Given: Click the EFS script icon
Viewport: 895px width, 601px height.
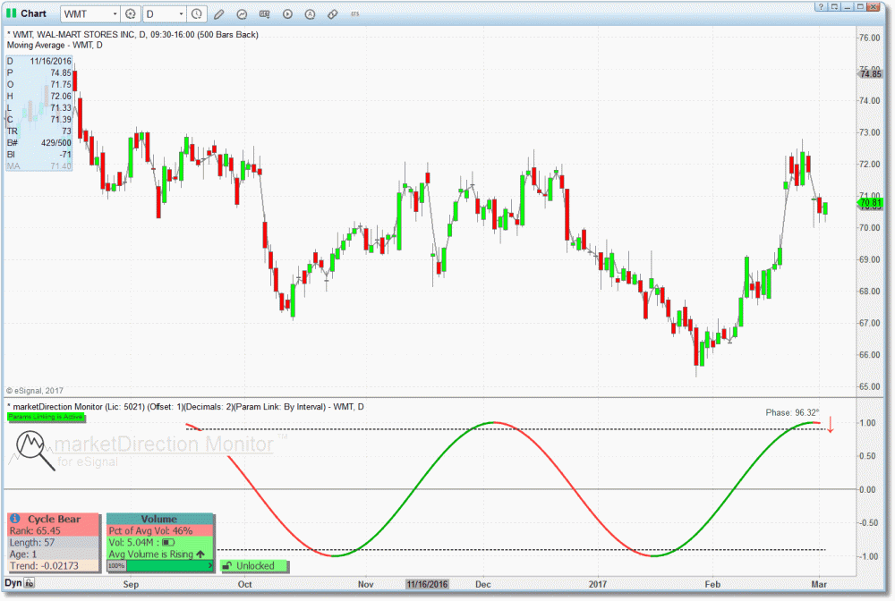Looking at the screenshot, I should [357, 14].
